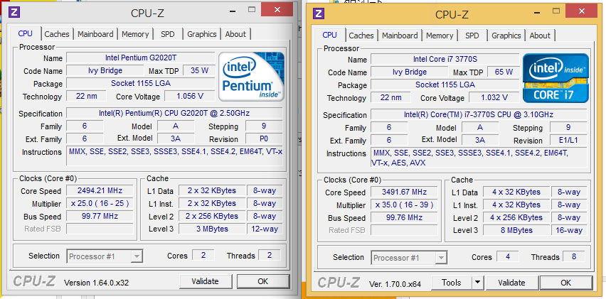
Task: Click version text Version 1.64.0.x32
Action: pos(96,283)
